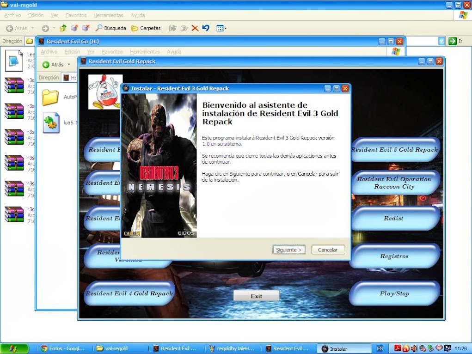Select the Leeme text file icon
Screen dimensions: 472x354
click(x=14, y=61)
